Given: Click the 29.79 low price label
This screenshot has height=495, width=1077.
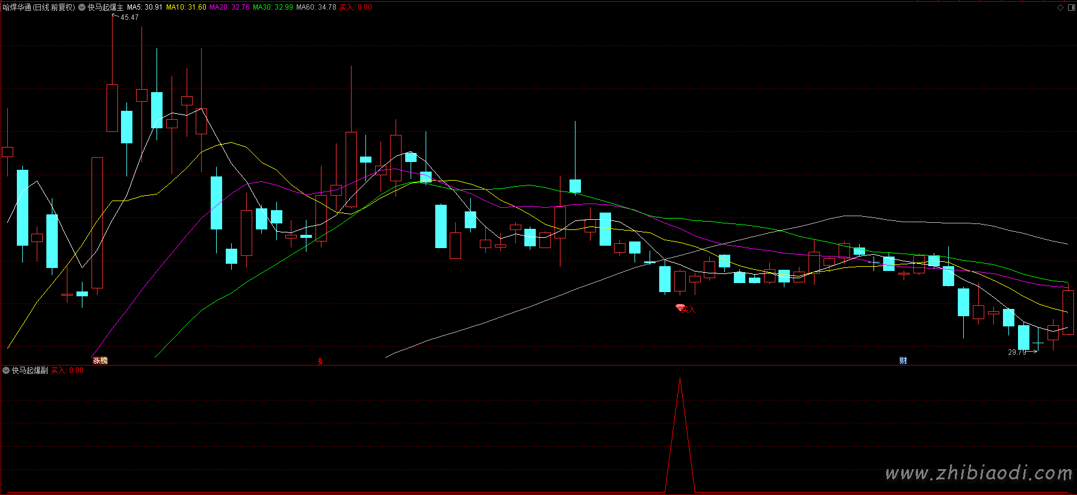Looking at the screenshot, I should (1017, 352).
